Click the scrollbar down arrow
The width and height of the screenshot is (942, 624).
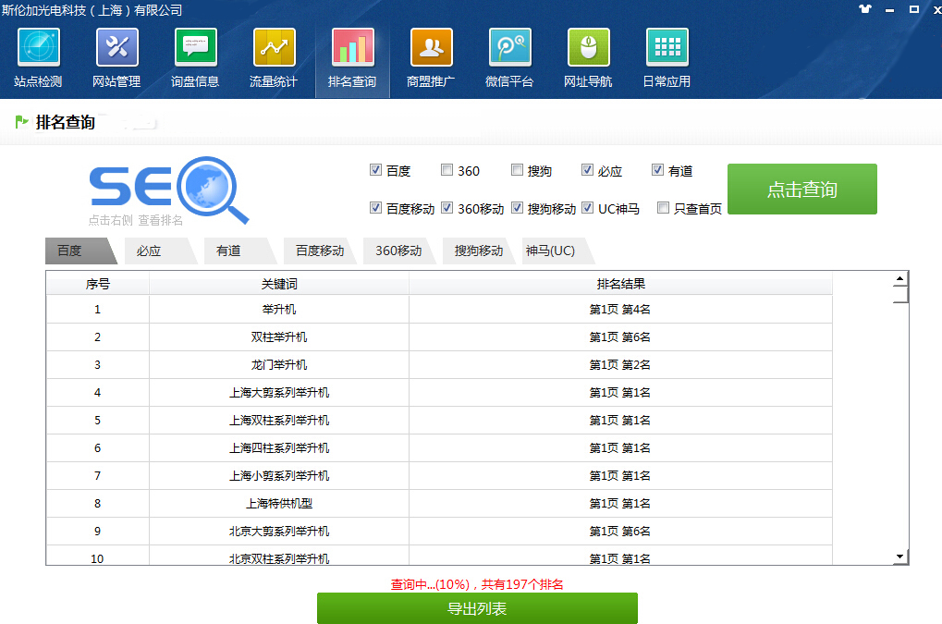tap(899, 557)
